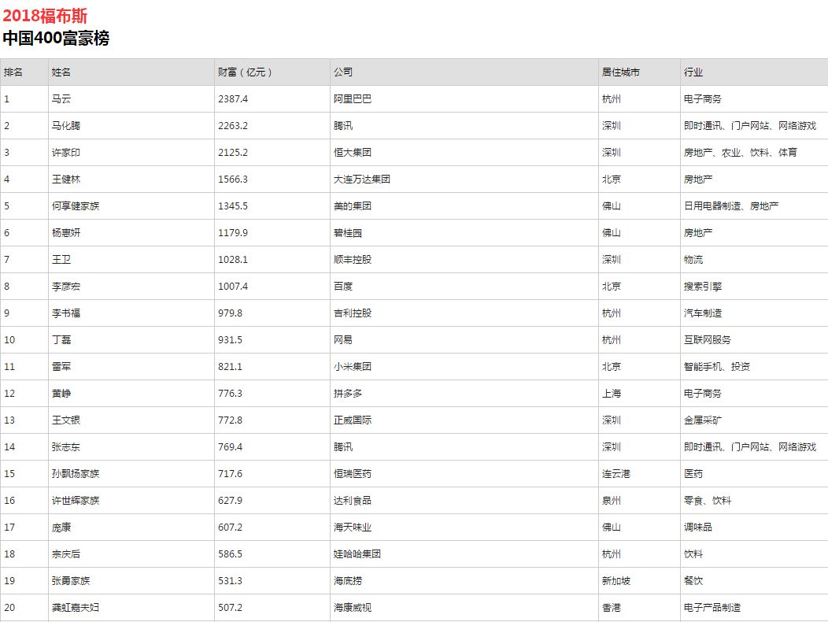Viewport: 828px width, 622px height.
Task: Click the 美的集团 company entry
Action: pyautogui.click(x=353, y=206)
